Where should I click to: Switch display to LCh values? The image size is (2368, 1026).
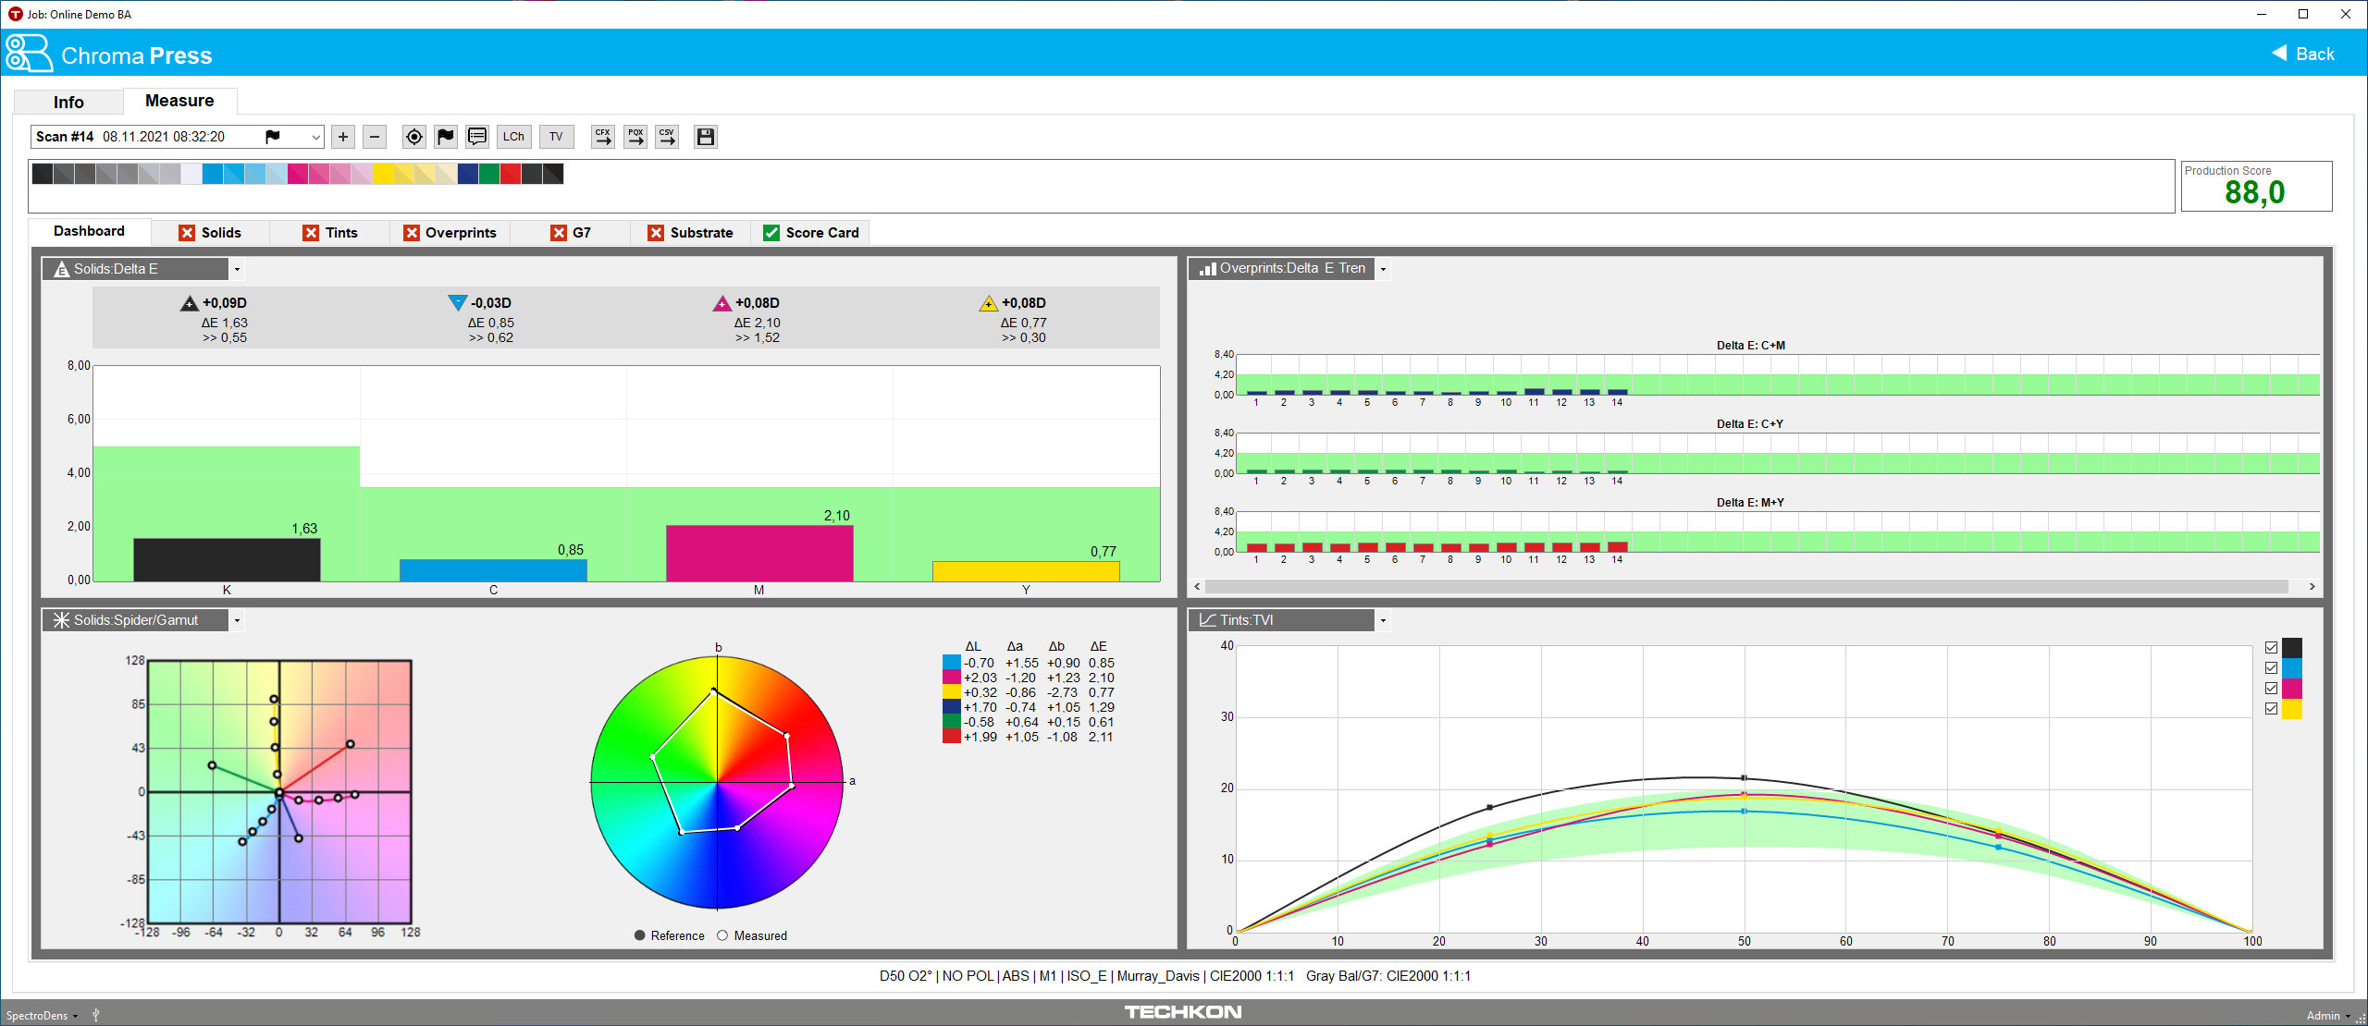[x=513, y=137]
